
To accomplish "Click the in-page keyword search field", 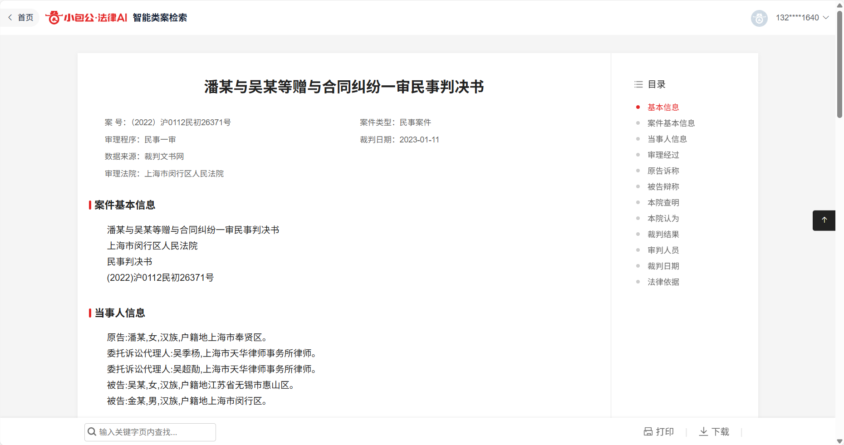I will click(154, 432).
